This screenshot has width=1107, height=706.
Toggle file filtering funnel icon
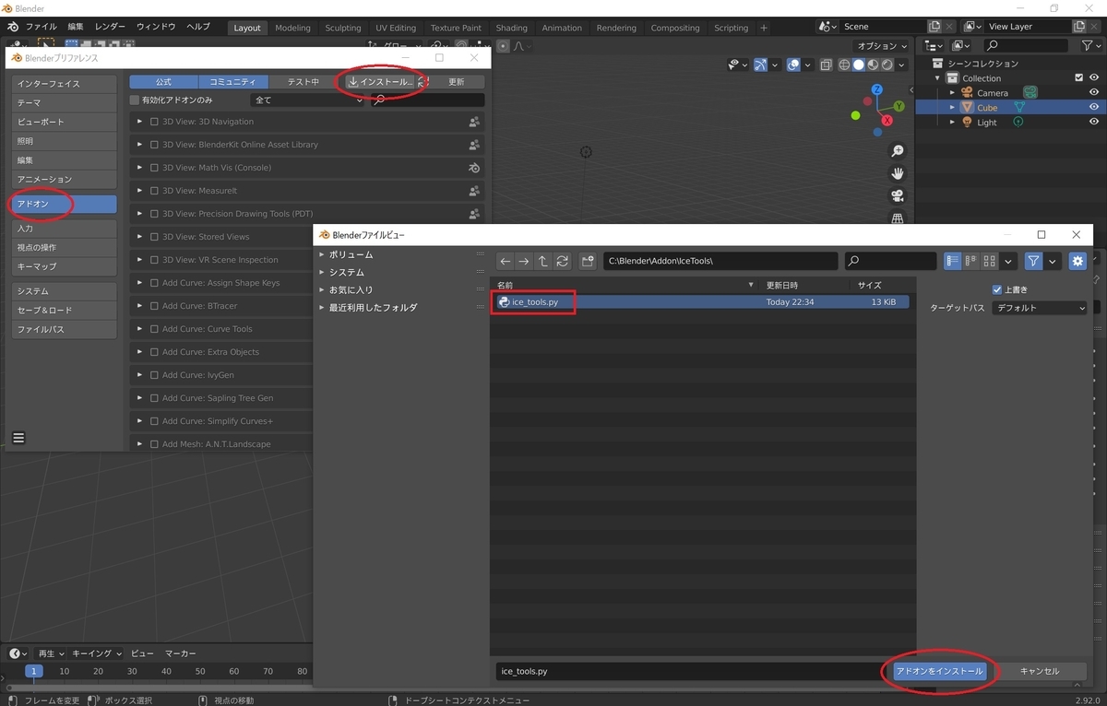(x=1034, y=262)
